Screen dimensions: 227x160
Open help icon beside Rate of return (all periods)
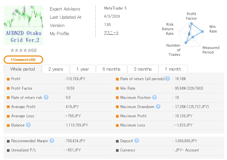click(168, 79)
